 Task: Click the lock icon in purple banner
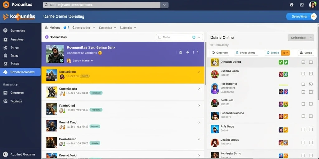180,52
